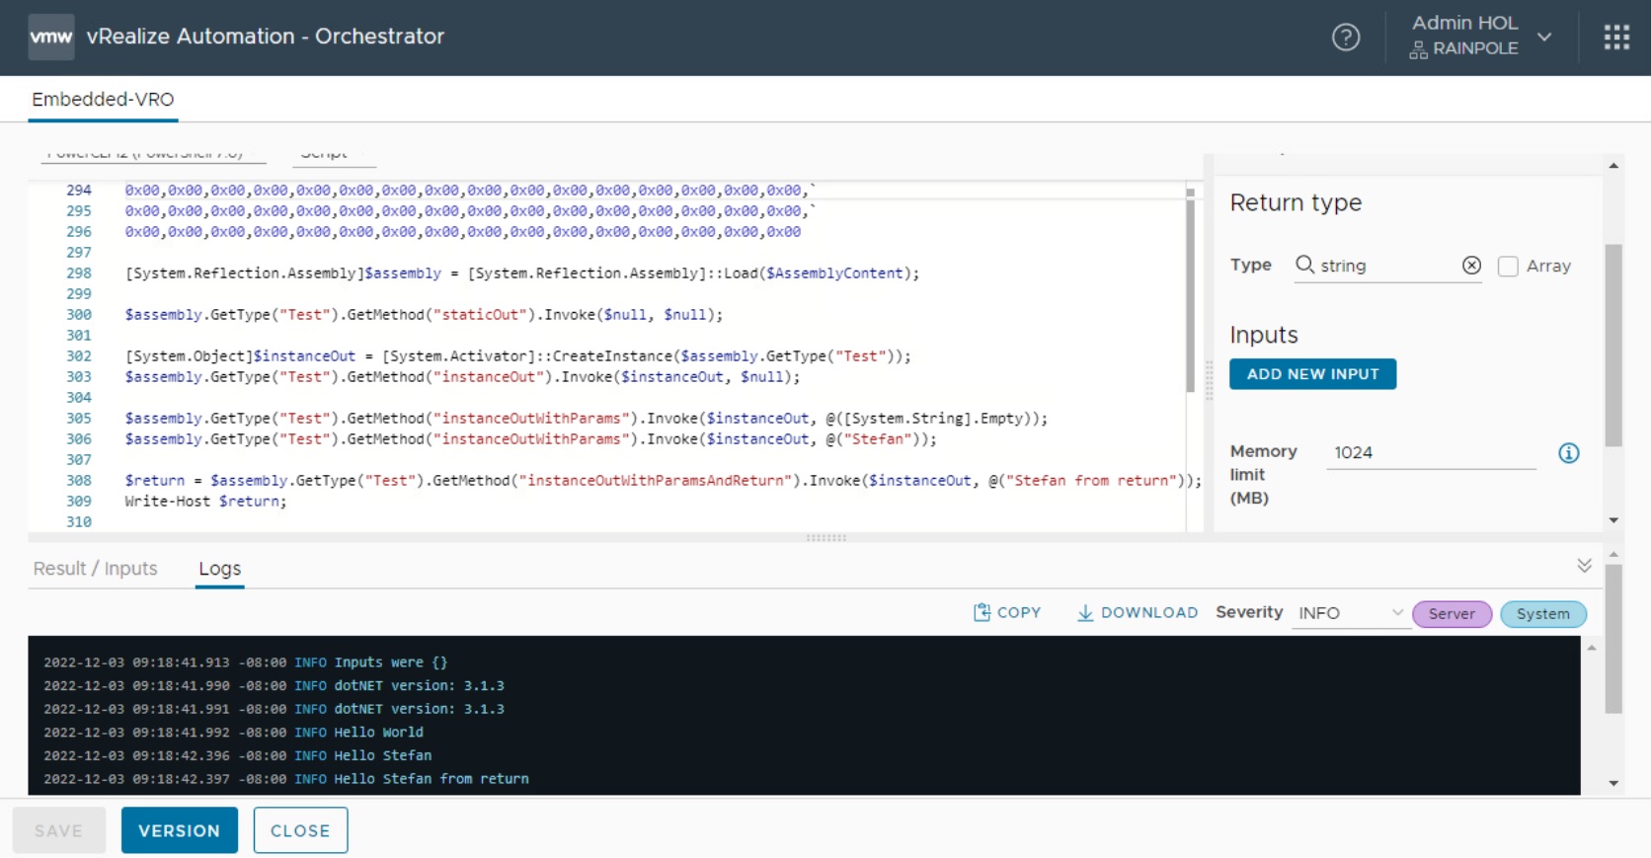This screenshot has height=858, width=1651.
Task: Clear the string return type
Action: 1471,266
